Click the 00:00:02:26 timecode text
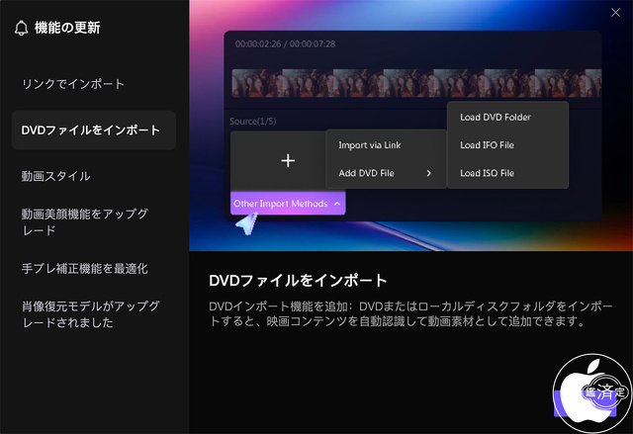Screen dimensions: 633x434 pos(258,43)
